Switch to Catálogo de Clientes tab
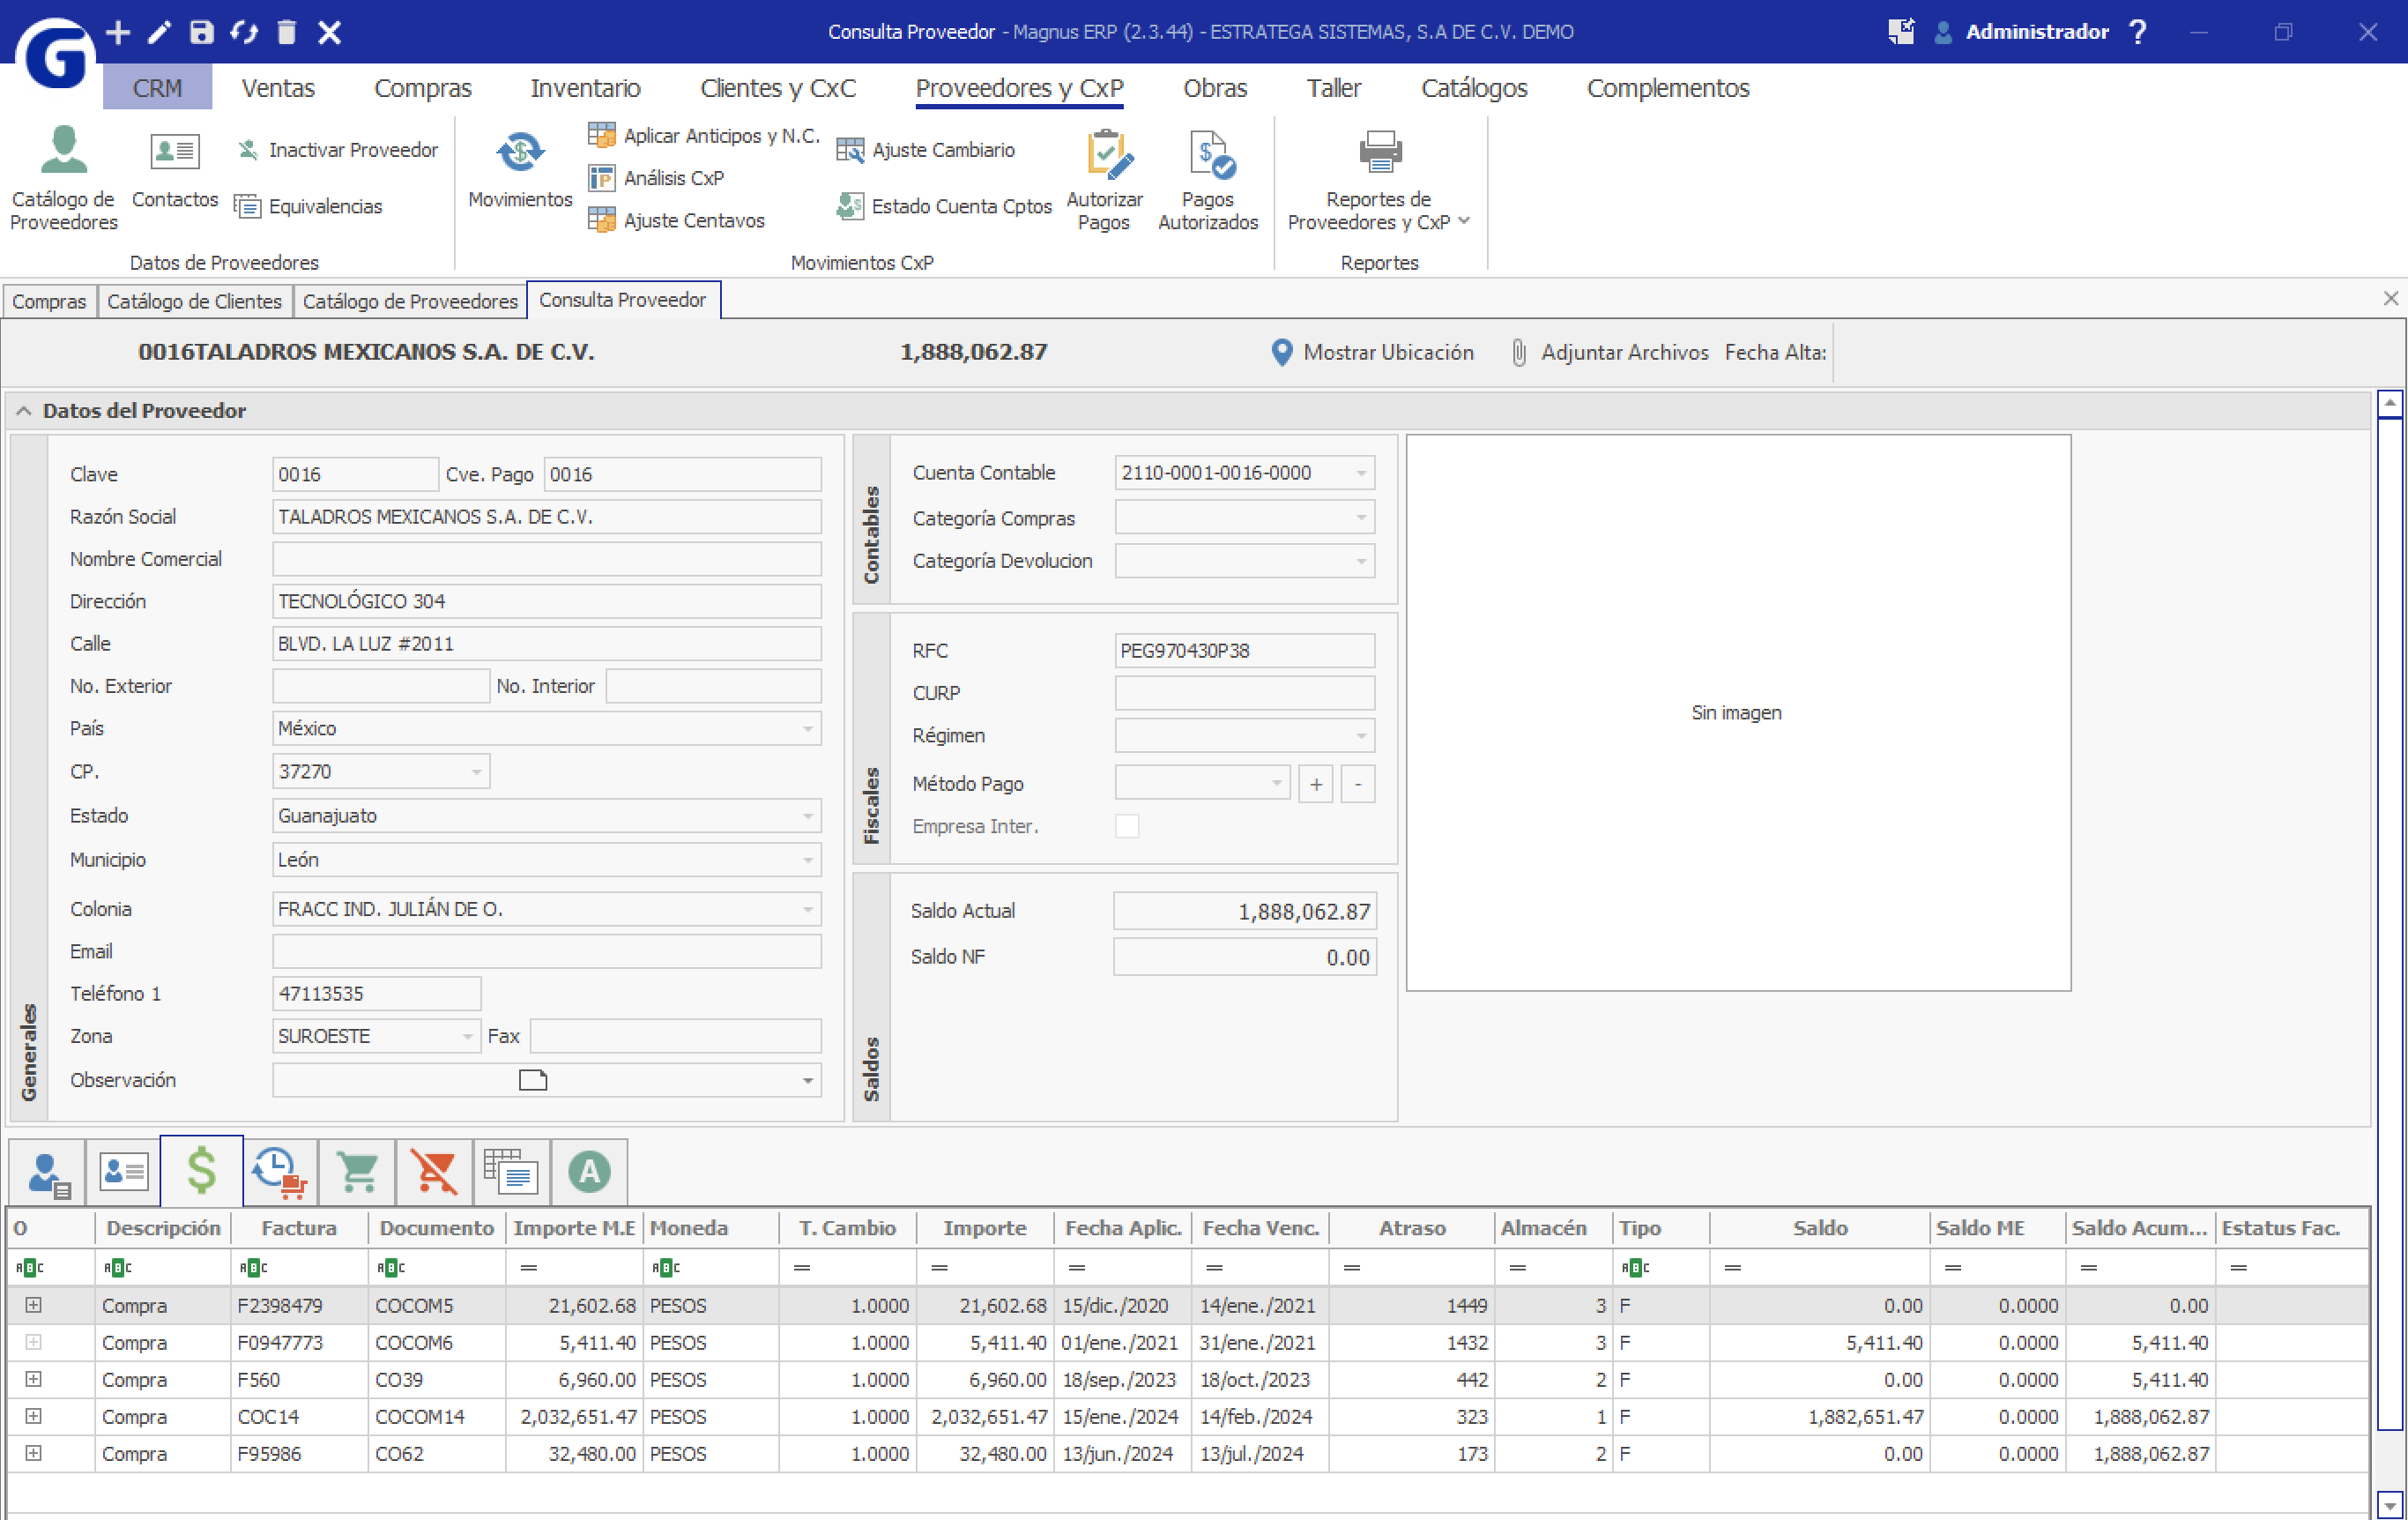Viewport: 2408px width, 1520px height. pyautogui.click(x=194, y=301)
